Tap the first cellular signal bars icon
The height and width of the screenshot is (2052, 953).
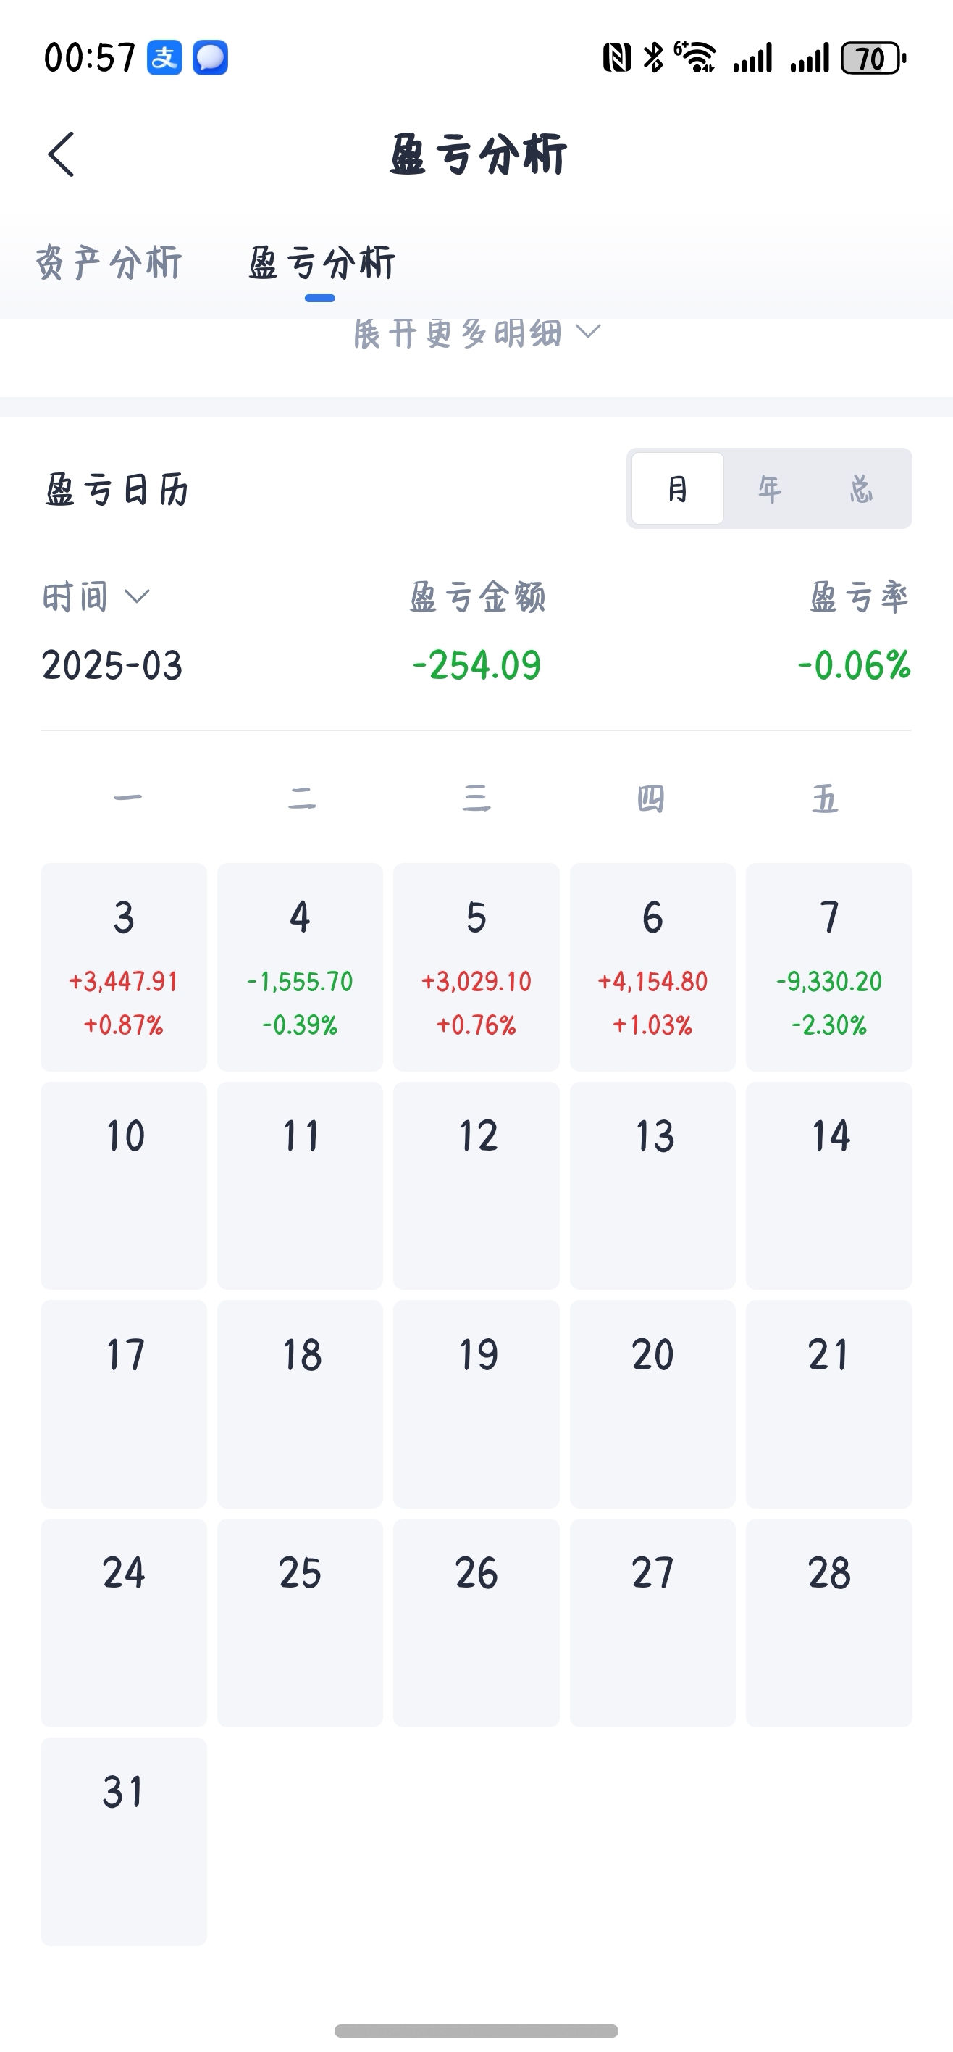pyautogui.click(x=753, y=58)
